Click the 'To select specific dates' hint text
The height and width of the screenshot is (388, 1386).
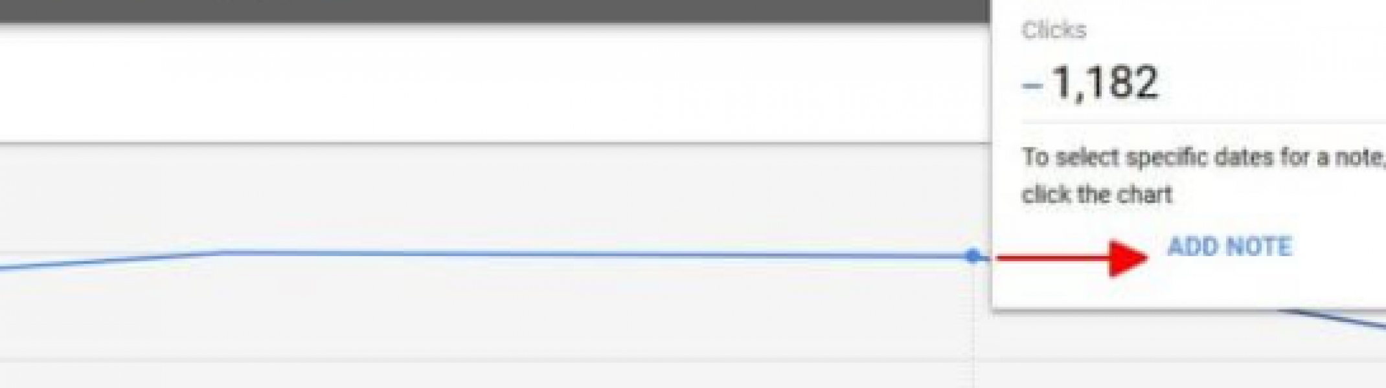(1203, 157)
